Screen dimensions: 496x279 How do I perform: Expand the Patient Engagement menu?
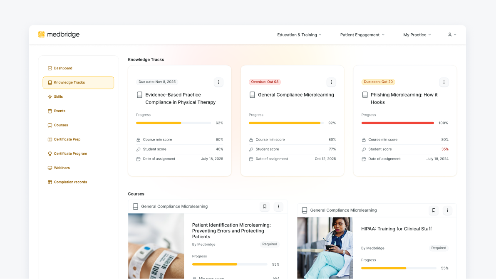pyautogui.click(x=362, y=35)
